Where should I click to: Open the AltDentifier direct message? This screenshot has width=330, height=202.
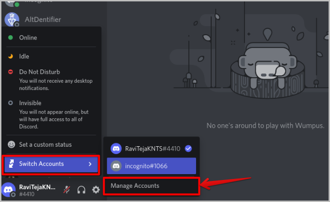(x=43, y=20)
